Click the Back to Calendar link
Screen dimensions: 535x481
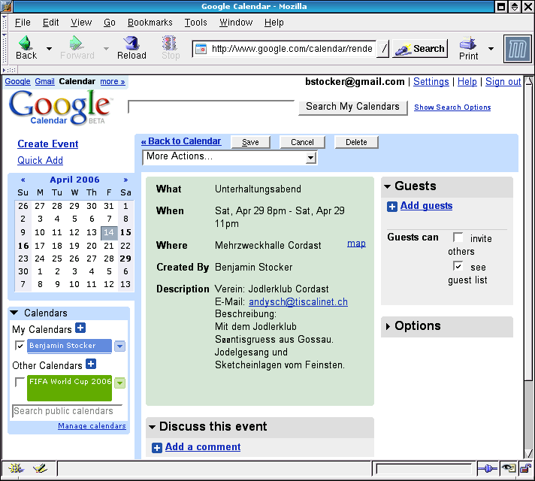(x=181, y=141)
